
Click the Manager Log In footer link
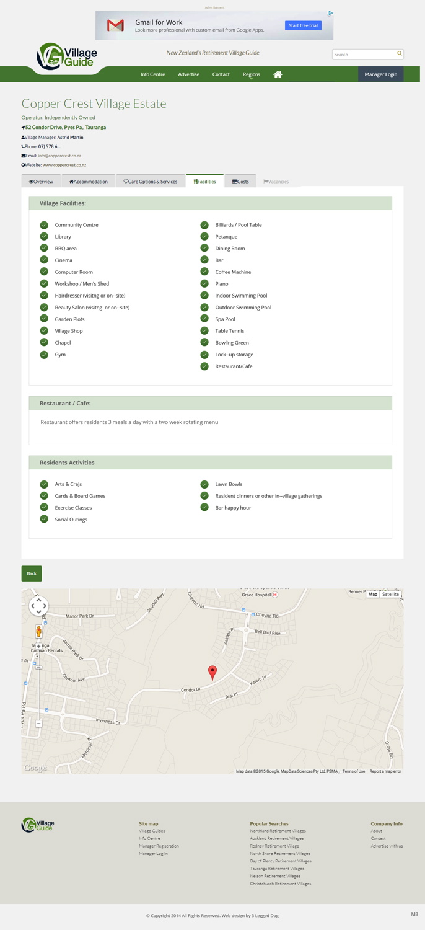tap(153, 853)
